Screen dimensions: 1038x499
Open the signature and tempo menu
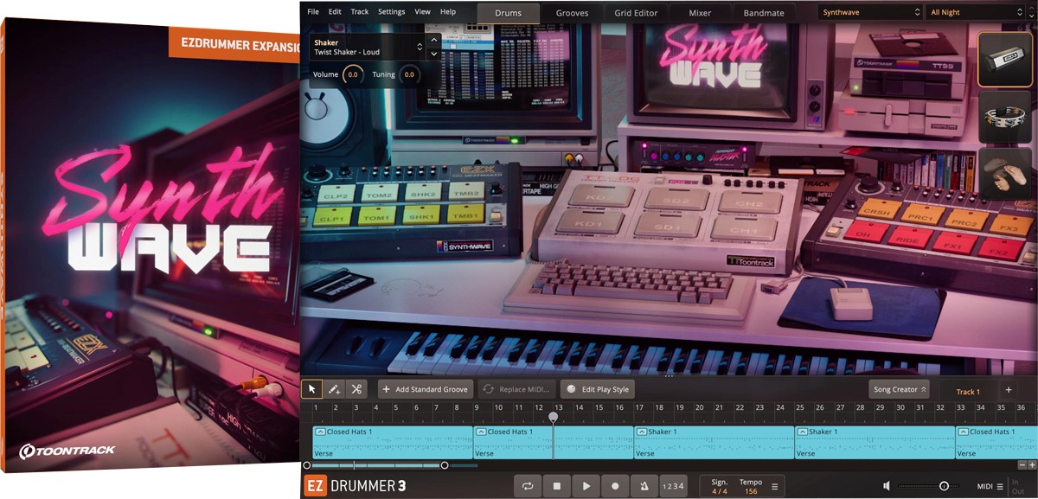774,486
